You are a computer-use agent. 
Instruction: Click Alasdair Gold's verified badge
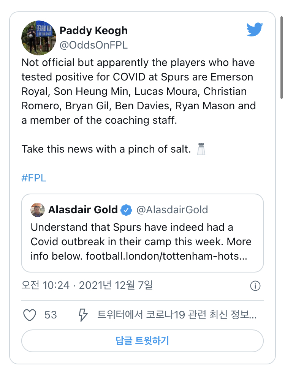coord(127,210)
